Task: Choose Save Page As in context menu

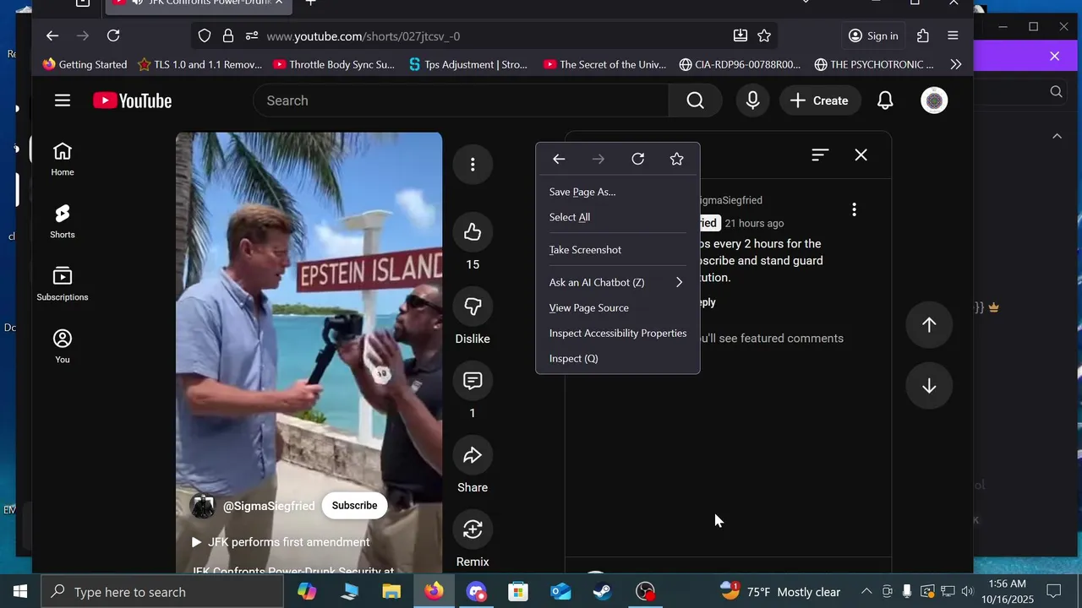Action: (x=618, y=192)
